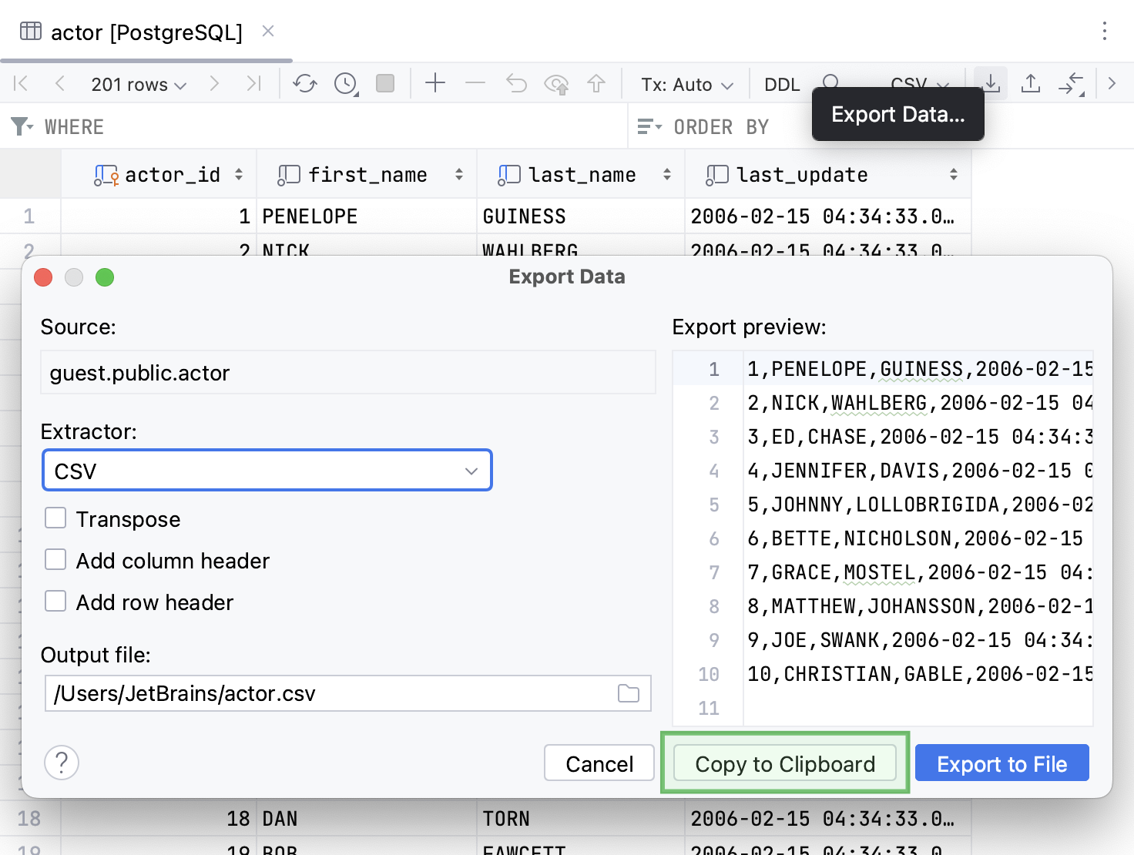Check Add column header
The image size is (1134, 855).
[x=55, y=560]
